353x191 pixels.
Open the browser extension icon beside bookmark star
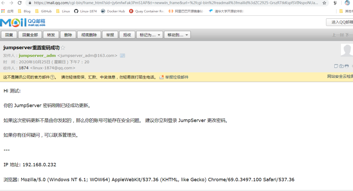pos(335,3)
